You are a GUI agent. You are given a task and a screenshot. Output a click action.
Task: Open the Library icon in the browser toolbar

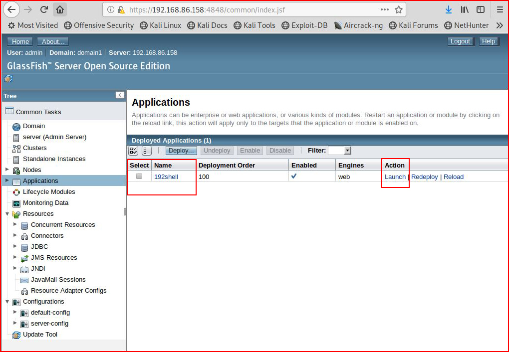pos(465,10)
